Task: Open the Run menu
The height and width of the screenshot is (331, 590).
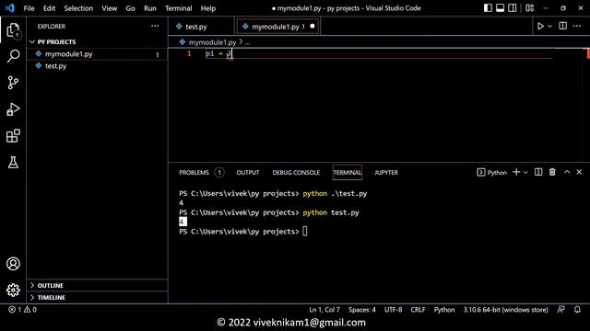Action: point(149,8)
